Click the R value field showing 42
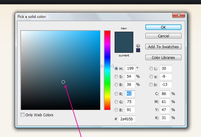The image size is (201, 137). tap(130, 93)
